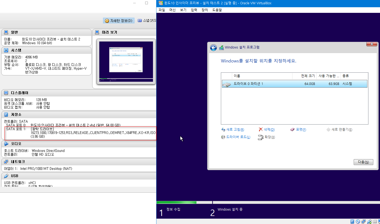Click the VirtualBox VM window title bar icon

(160, 3)
